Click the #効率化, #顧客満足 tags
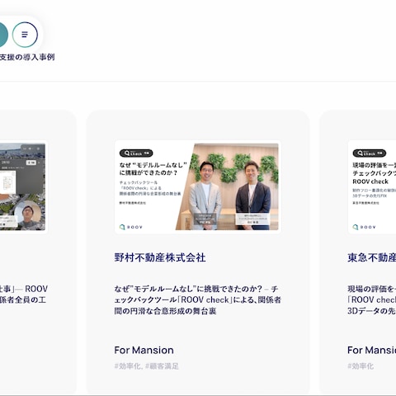This screenshot has height=396, width=396. [x=147, y=366]
